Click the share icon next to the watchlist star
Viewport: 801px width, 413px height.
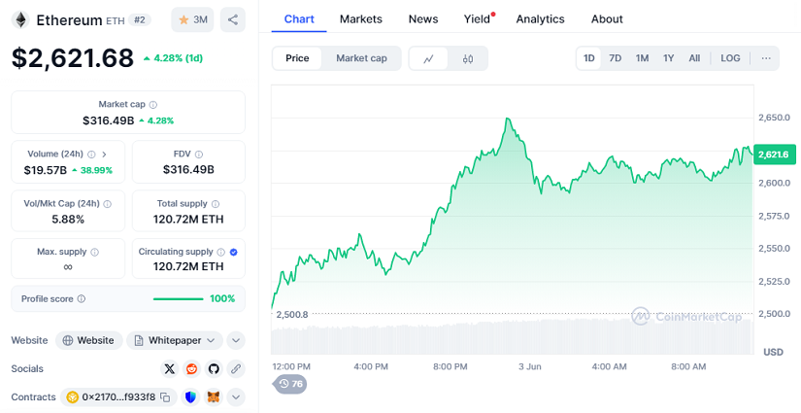click(233, 19)
